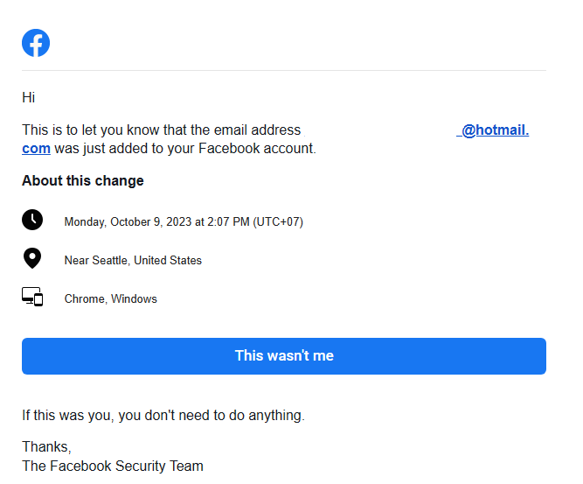Click 'The Facebook Security Team' signature
This screenshot has width=583, height=484.
click(x=113, y=466)
